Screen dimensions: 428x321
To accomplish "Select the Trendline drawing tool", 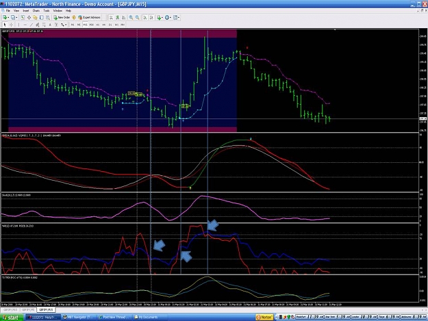I will click(32, 25).
